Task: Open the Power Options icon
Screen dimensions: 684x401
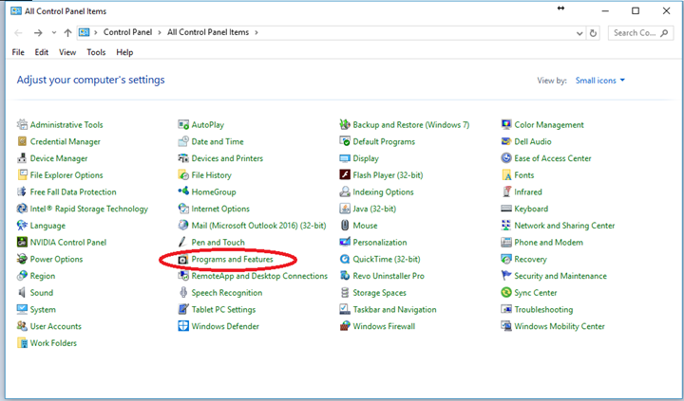Action: pyautogui.click(x=22, y=259)
